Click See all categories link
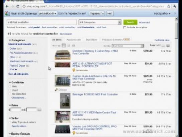This screenshot has width=182, height=137. 18,74
